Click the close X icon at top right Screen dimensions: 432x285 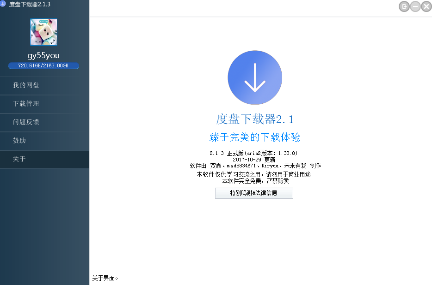coord(426,6)
